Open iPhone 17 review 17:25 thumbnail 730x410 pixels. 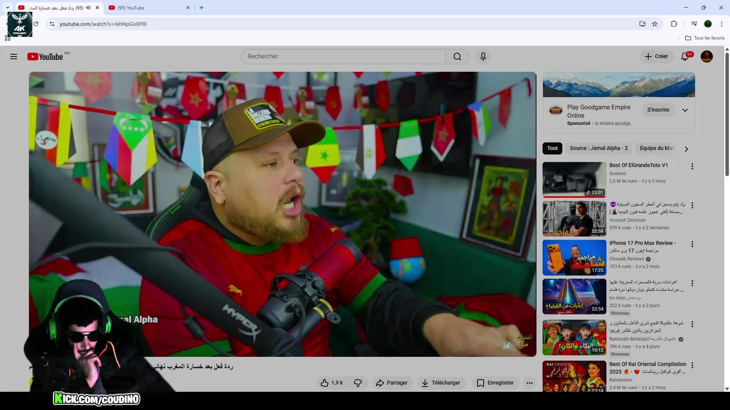[574, 257]
